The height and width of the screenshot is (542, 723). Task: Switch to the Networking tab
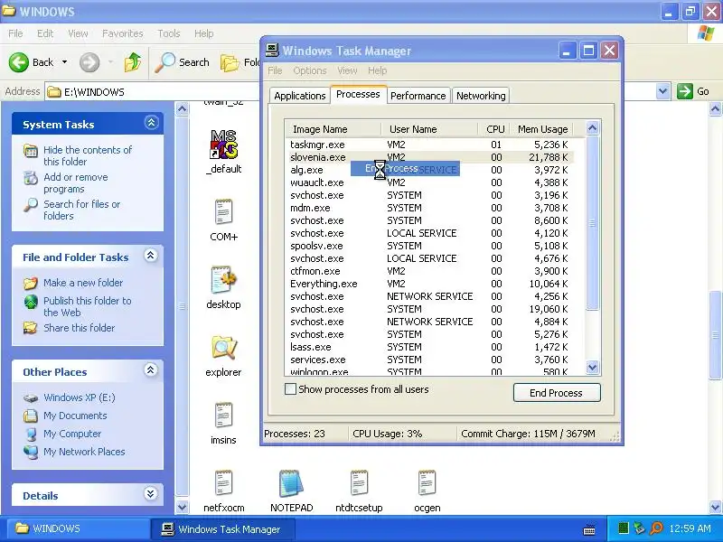click(481, 96)
